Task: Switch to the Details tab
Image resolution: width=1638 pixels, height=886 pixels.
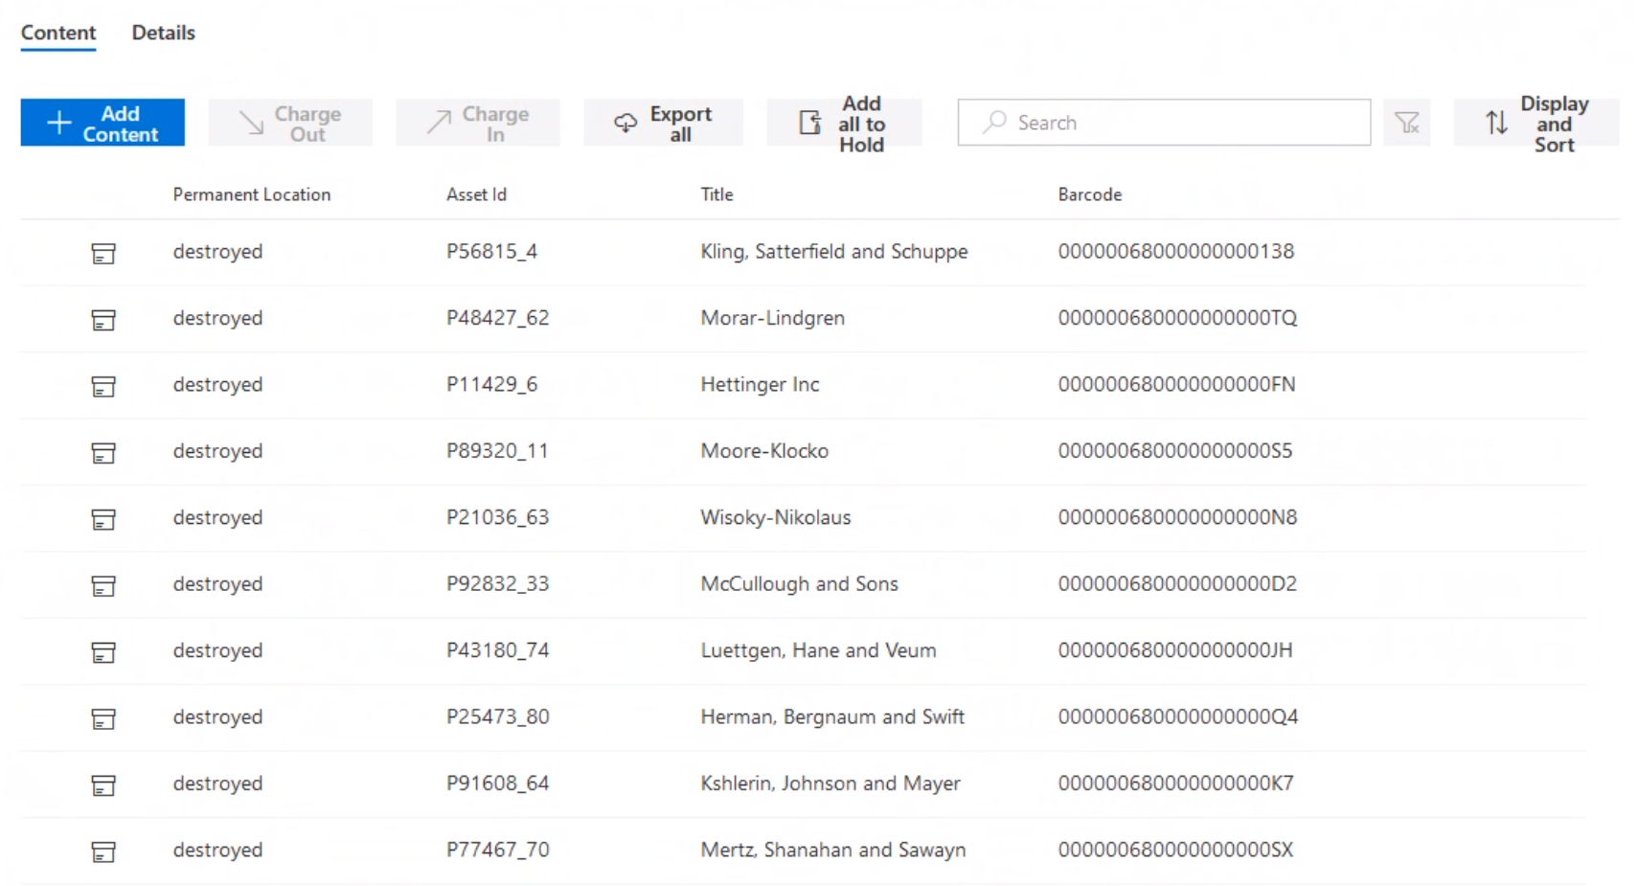Action: pyautogui.click(x=163, y=33)
